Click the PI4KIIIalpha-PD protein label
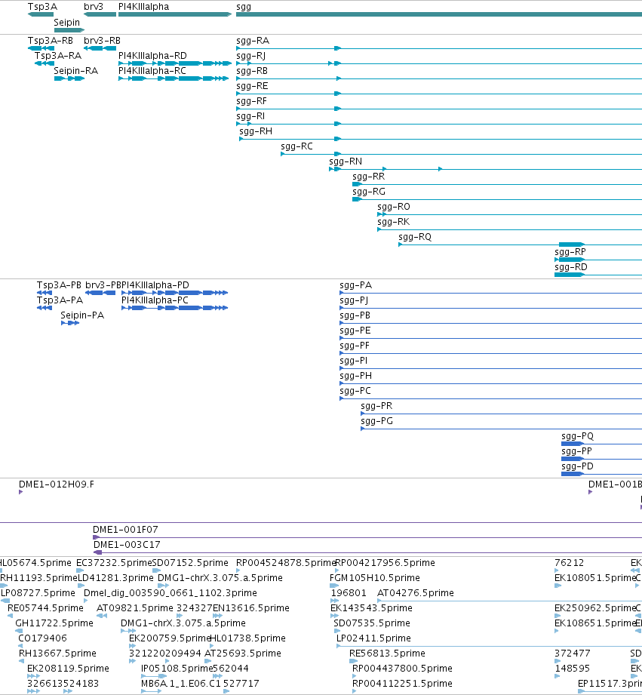 (155, 285)
